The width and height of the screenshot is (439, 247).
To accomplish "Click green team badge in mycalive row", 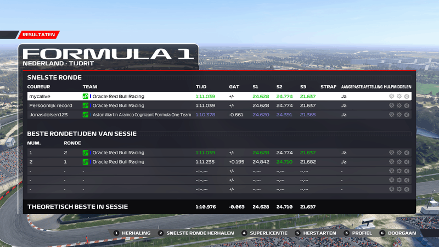I will click(x=86, y=97).
